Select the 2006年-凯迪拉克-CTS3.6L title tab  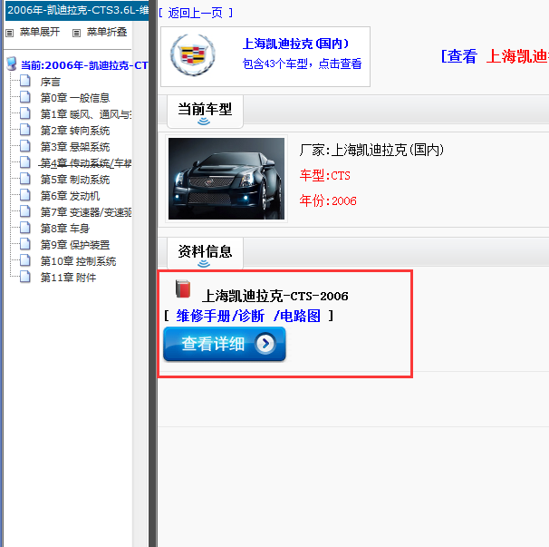[x=76, y=10]
